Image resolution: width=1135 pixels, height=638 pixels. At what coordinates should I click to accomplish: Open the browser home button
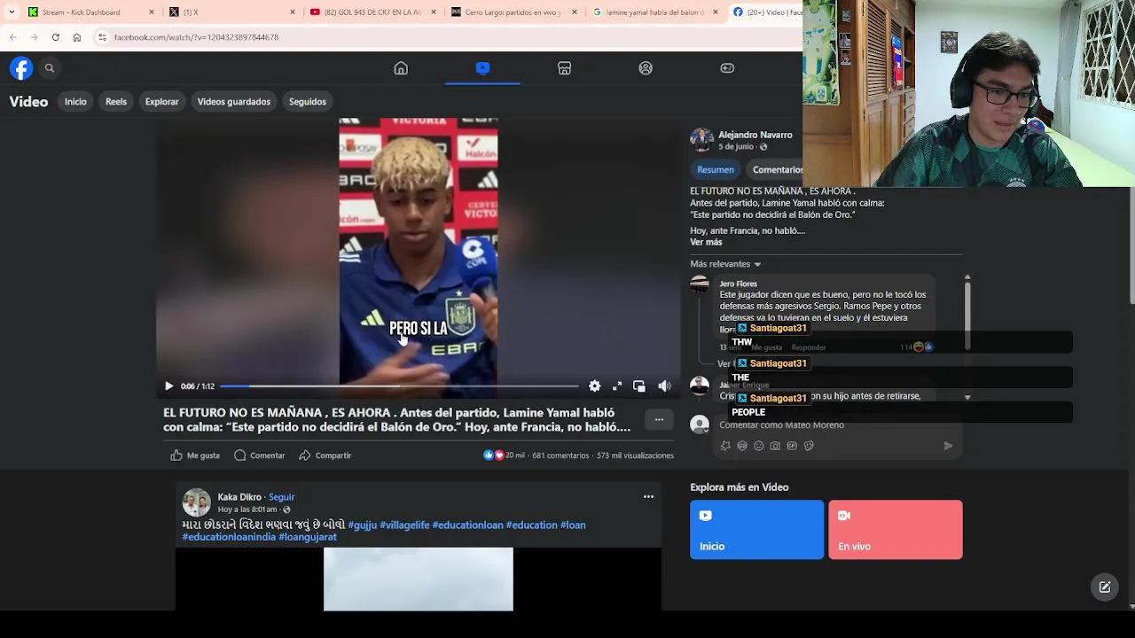pyautogui.click(x=77, y=37)
